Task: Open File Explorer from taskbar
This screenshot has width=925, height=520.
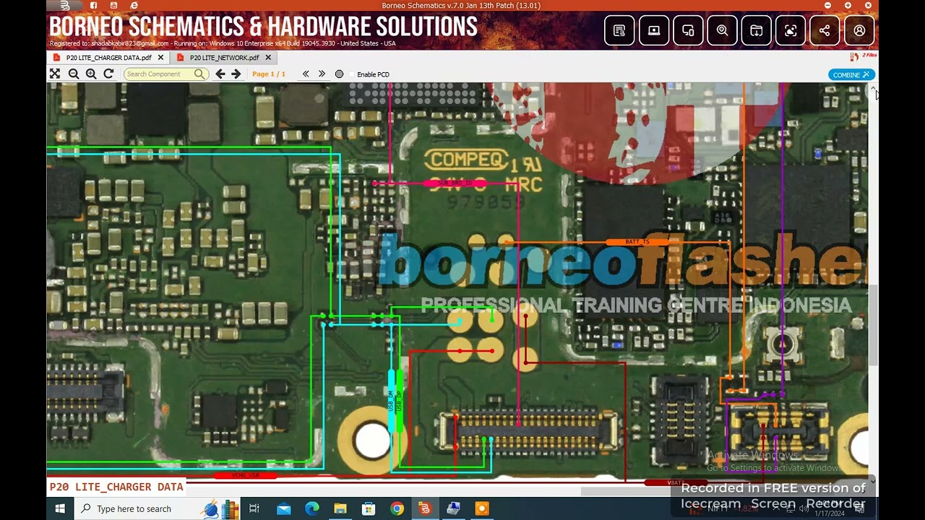Action: [340, 508]
